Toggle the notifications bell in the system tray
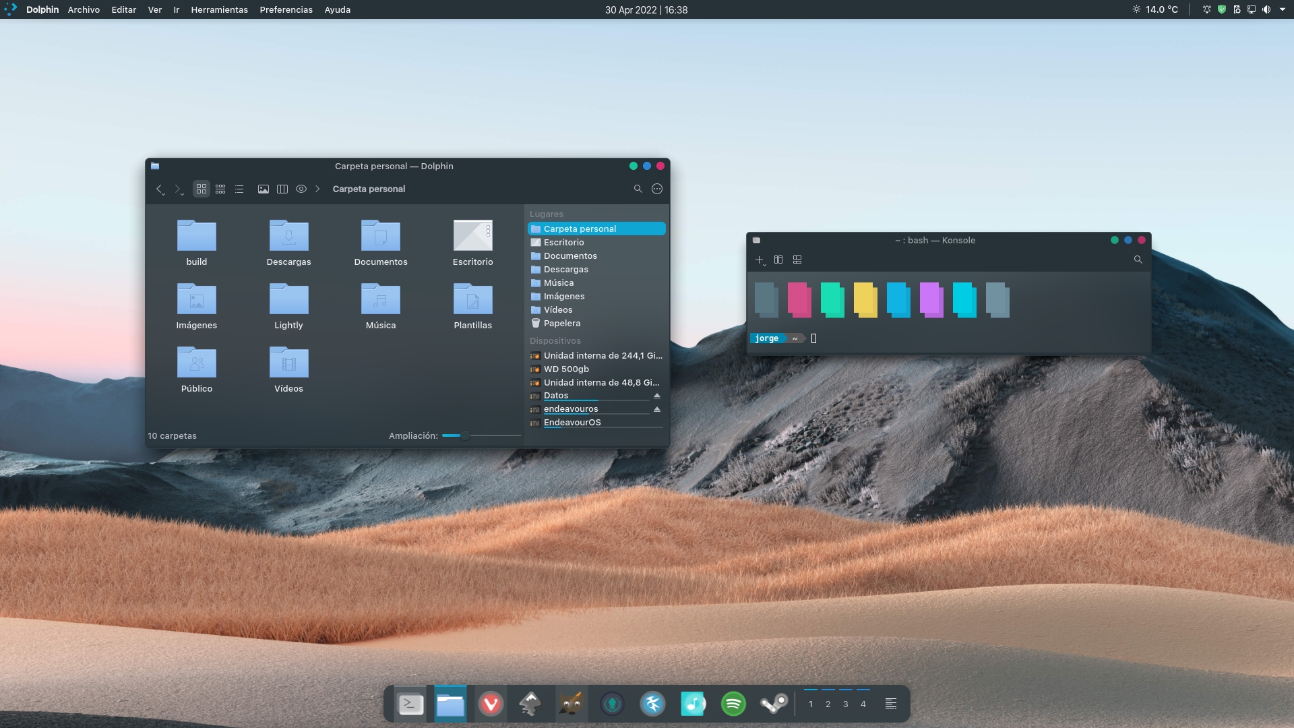This screenshot has height=728, width=1294. coord(1207,9)
